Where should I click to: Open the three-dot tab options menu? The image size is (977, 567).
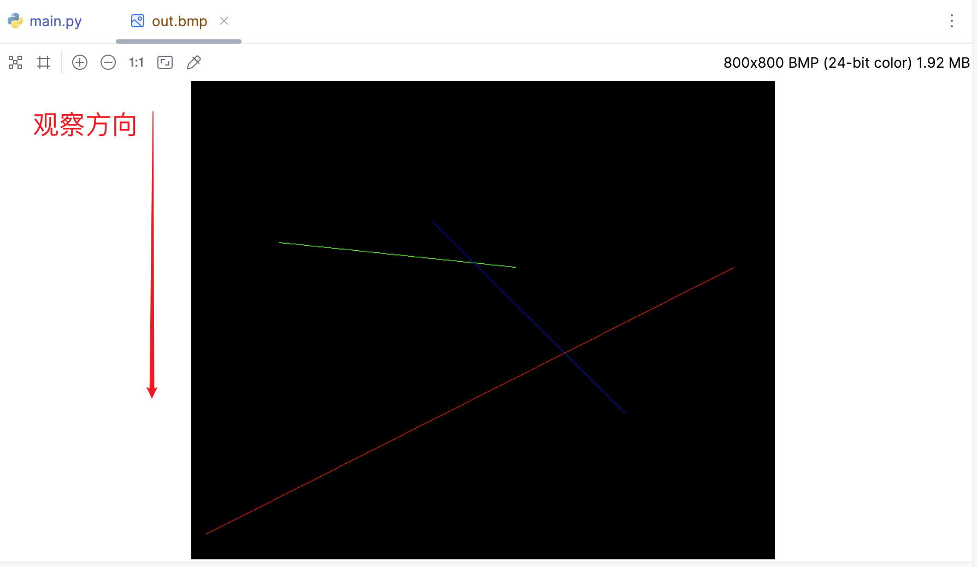click(x=952, y=21)
